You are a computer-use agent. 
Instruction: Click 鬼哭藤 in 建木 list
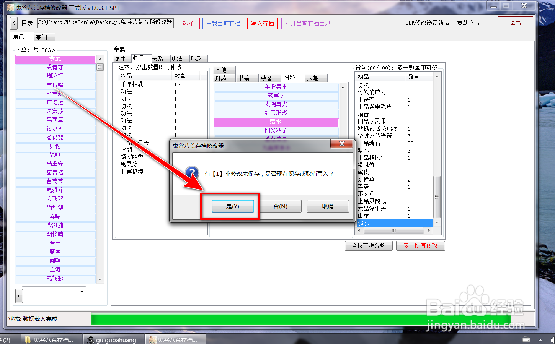162,164
